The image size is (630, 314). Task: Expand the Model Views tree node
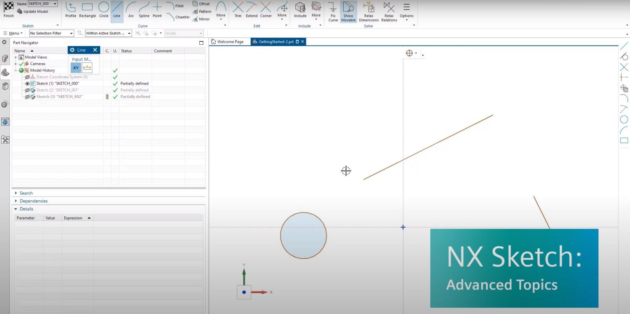[x=16, y=57]
